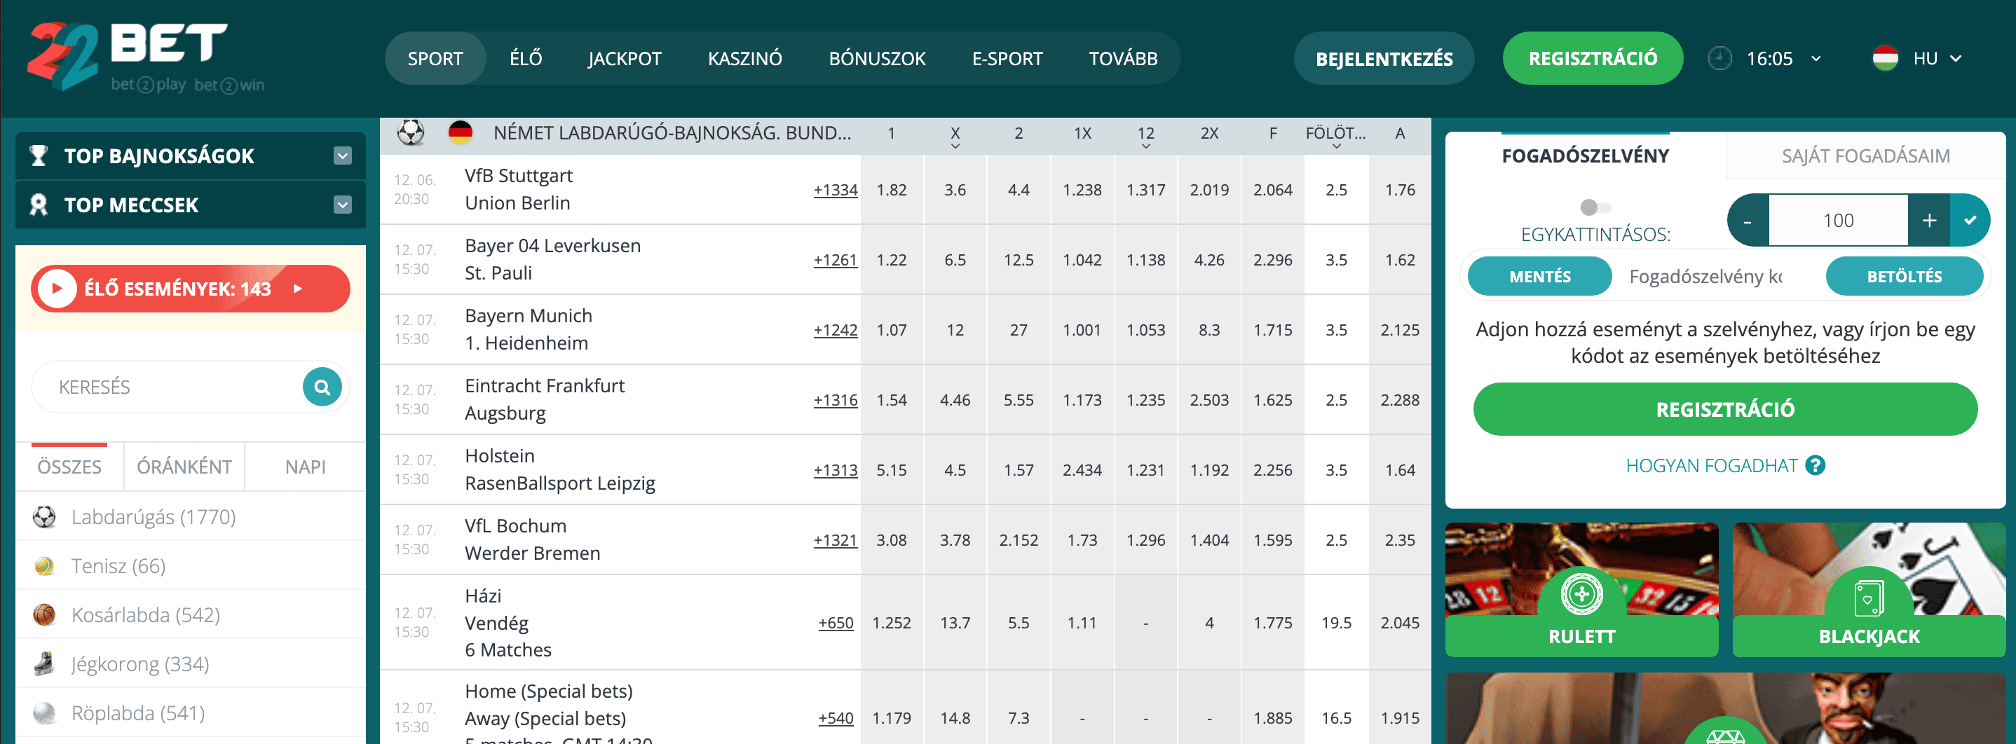
Task: Click REGISZTRÁCIÓ in the top header
Action: point(1593,58)
